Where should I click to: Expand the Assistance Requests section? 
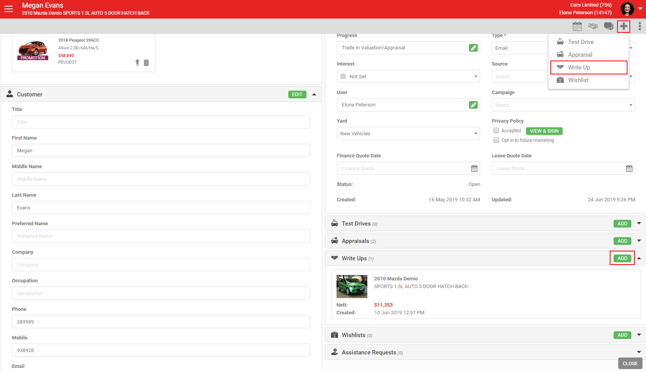click(x=639, y=352)
